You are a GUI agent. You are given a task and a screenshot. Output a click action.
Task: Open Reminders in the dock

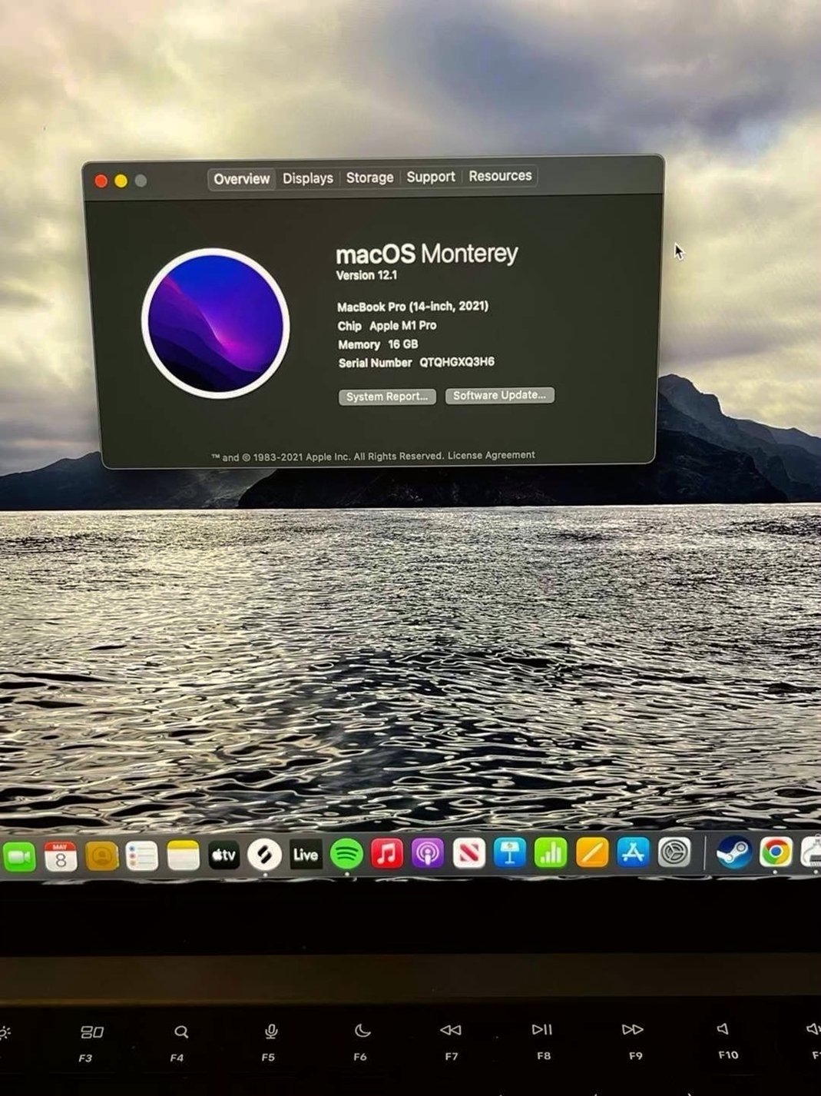point(142,856)
